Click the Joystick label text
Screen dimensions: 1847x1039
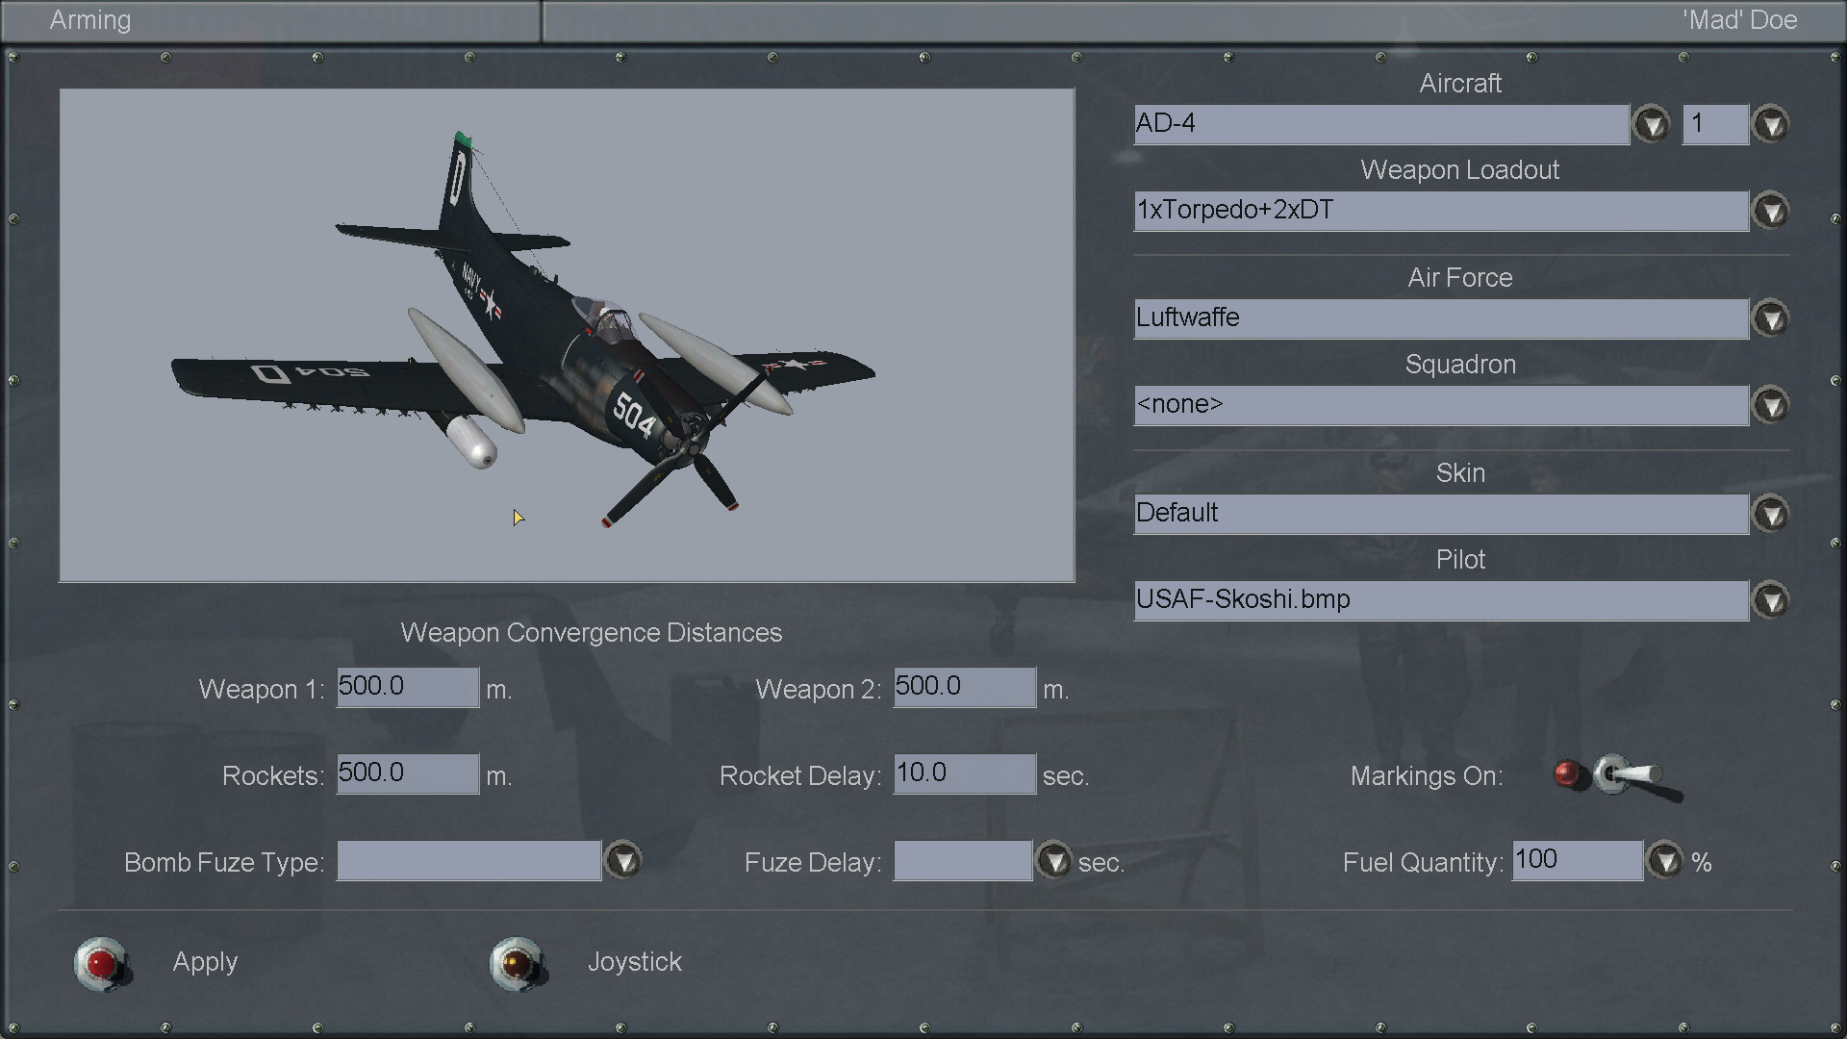(634, 962)
